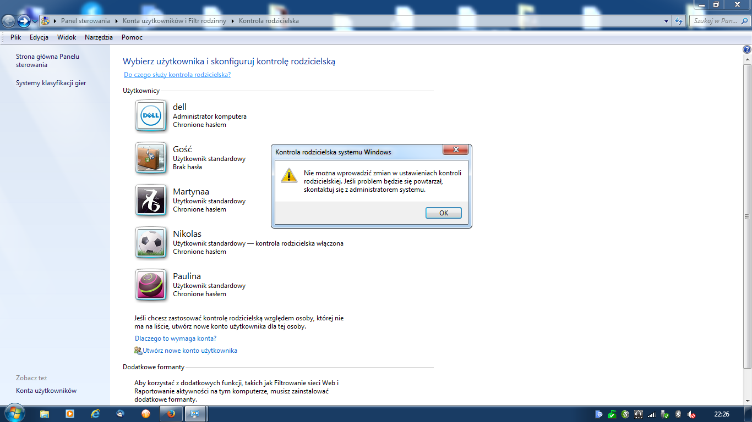Click the Back navigation arrow
The image size is (752, 422).
click(8, 21)
